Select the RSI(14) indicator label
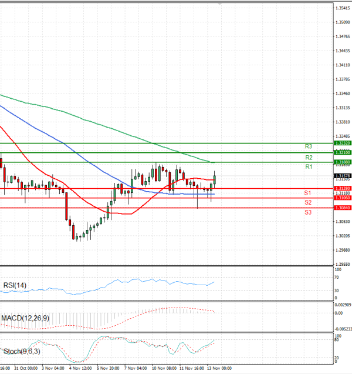 [15, 285]
